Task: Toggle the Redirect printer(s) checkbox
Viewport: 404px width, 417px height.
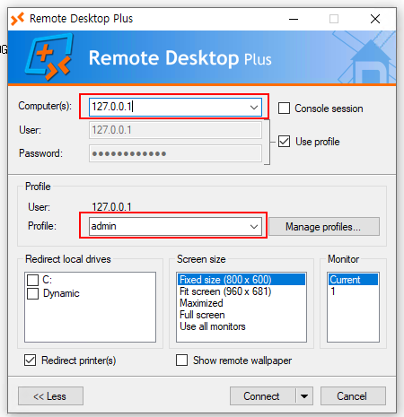Action: (31, 361)
